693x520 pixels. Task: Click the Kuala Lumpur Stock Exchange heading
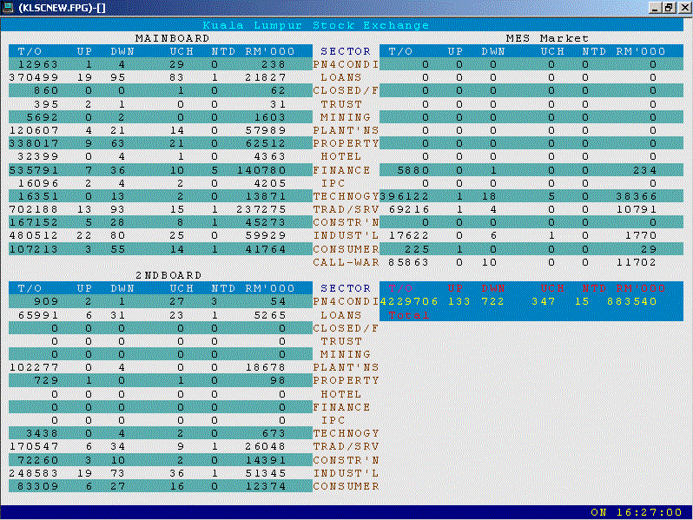click(x=316, y=26)
